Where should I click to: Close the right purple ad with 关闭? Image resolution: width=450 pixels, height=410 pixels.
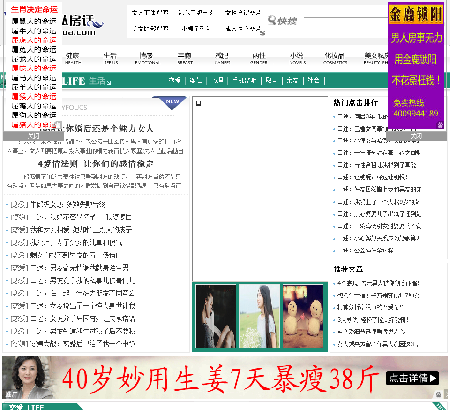pos(416,136)
